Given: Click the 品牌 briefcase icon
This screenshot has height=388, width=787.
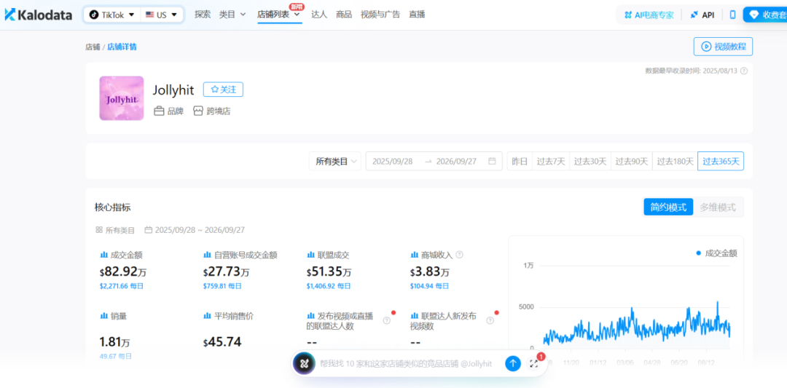Looking at the screenshot, I should (159, 111).
